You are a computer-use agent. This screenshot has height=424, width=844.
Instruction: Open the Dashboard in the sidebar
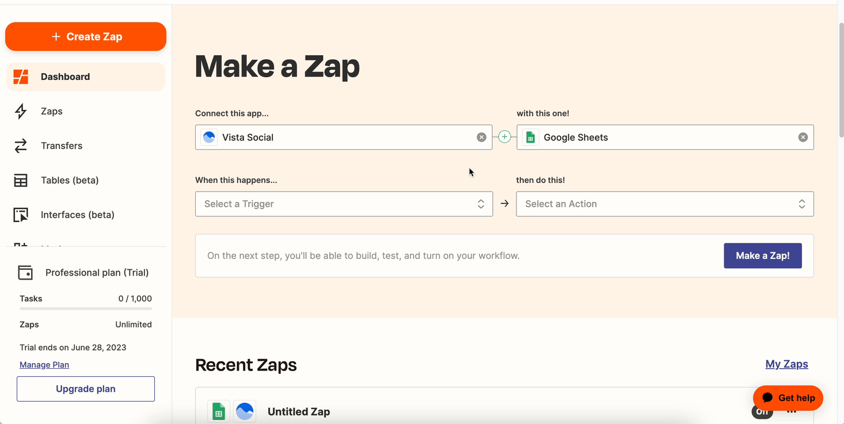(x=86, y=77)
